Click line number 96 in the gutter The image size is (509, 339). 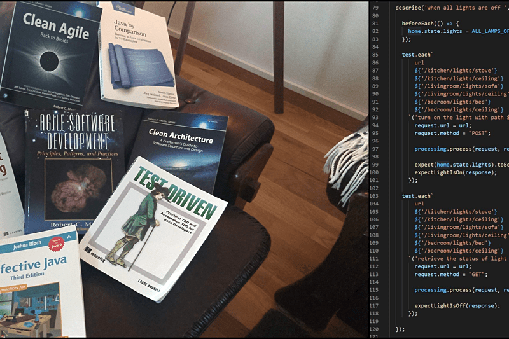pyautogui.click(x=375, y=141)
